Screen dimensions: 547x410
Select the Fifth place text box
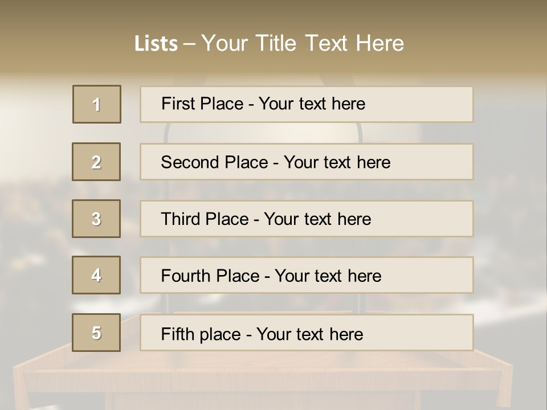click(307, 333)
